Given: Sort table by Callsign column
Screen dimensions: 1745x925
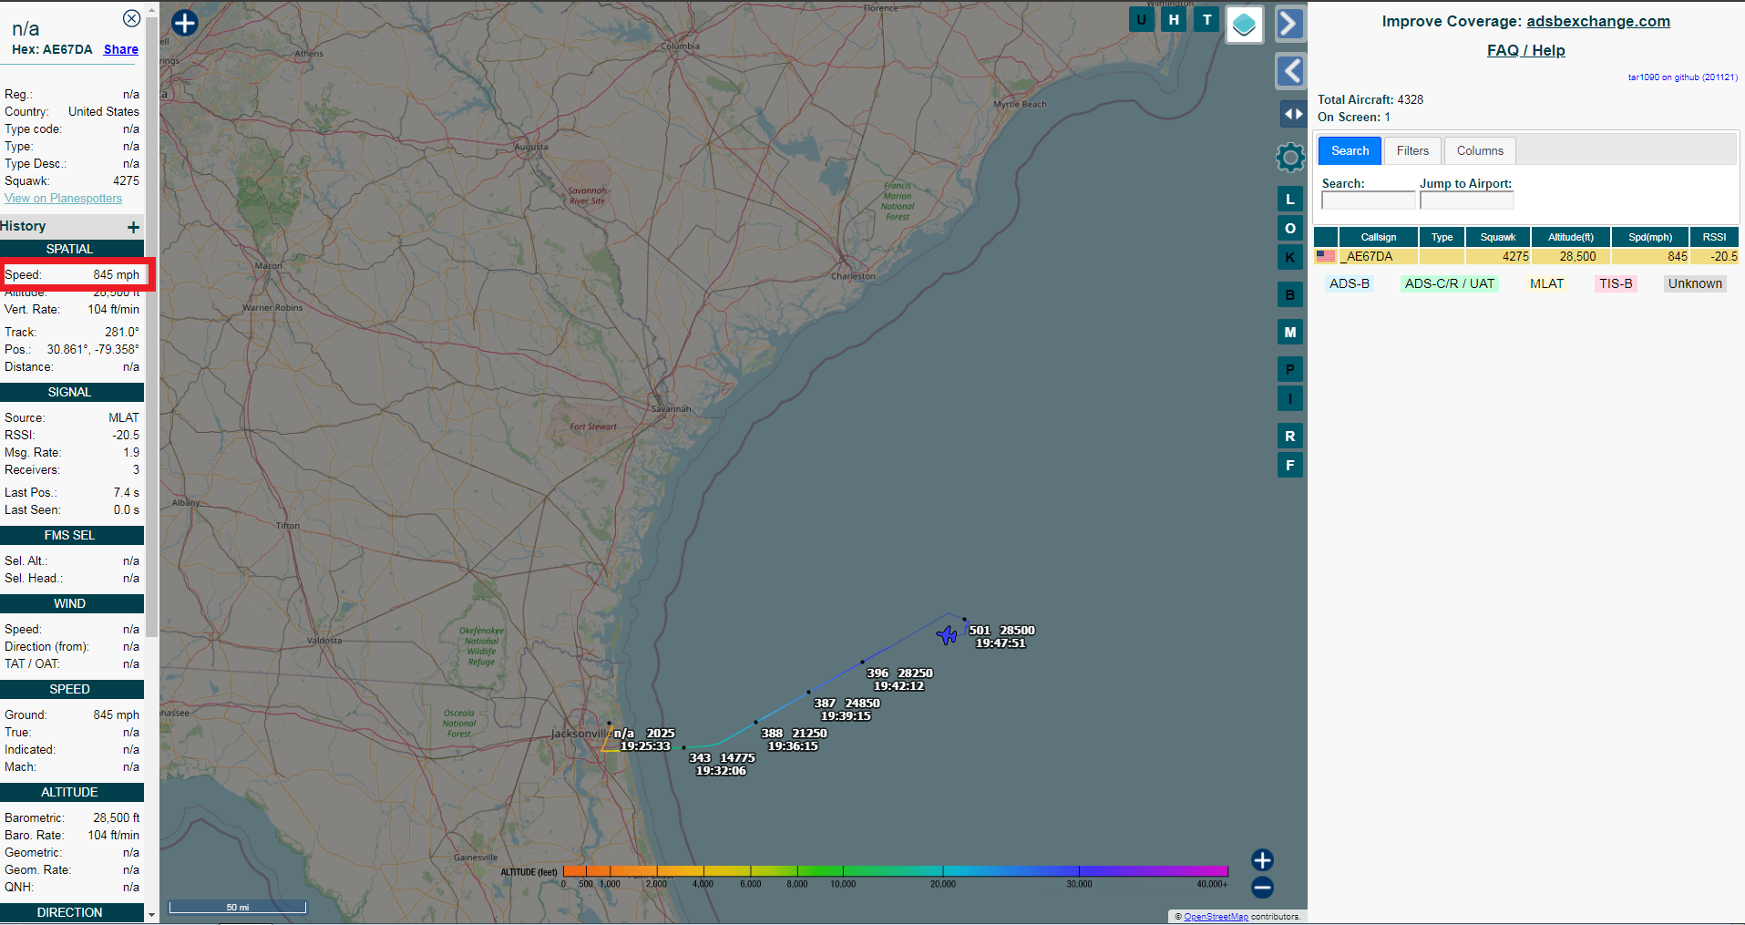Looking at the screenshot, I should (x=1378, y=237).
